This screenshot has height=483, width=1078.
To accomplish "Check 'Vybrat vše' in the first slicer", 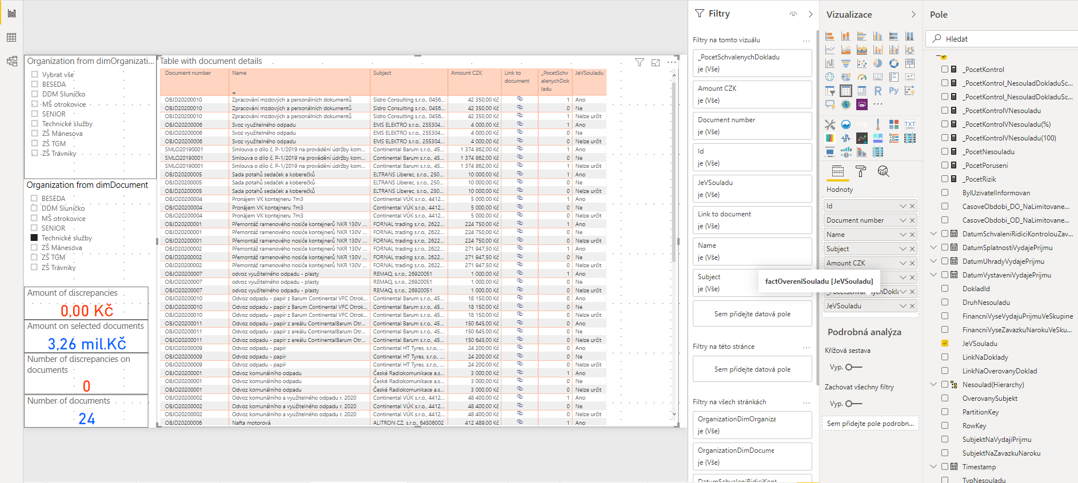I will point(35,74).
